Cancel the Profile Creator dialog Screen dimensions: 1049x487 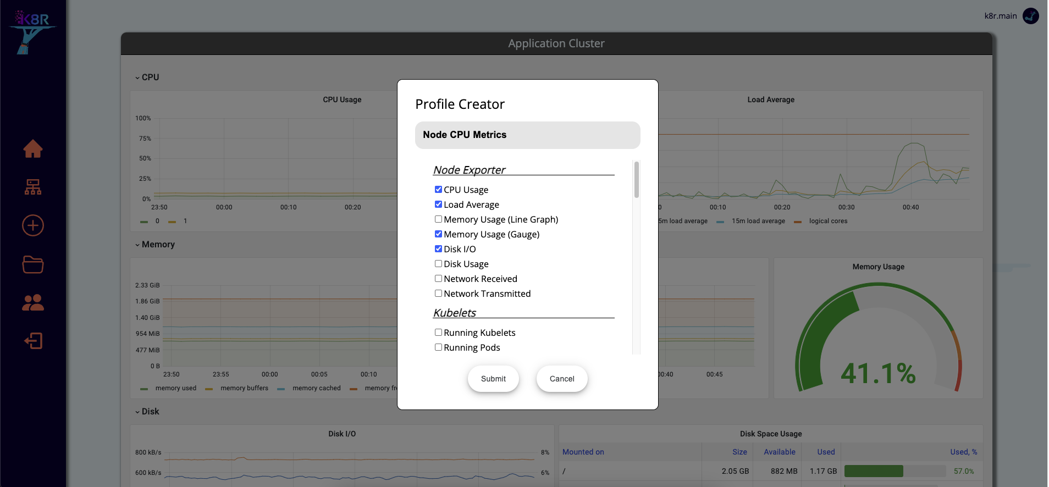(x=562, y=379)
